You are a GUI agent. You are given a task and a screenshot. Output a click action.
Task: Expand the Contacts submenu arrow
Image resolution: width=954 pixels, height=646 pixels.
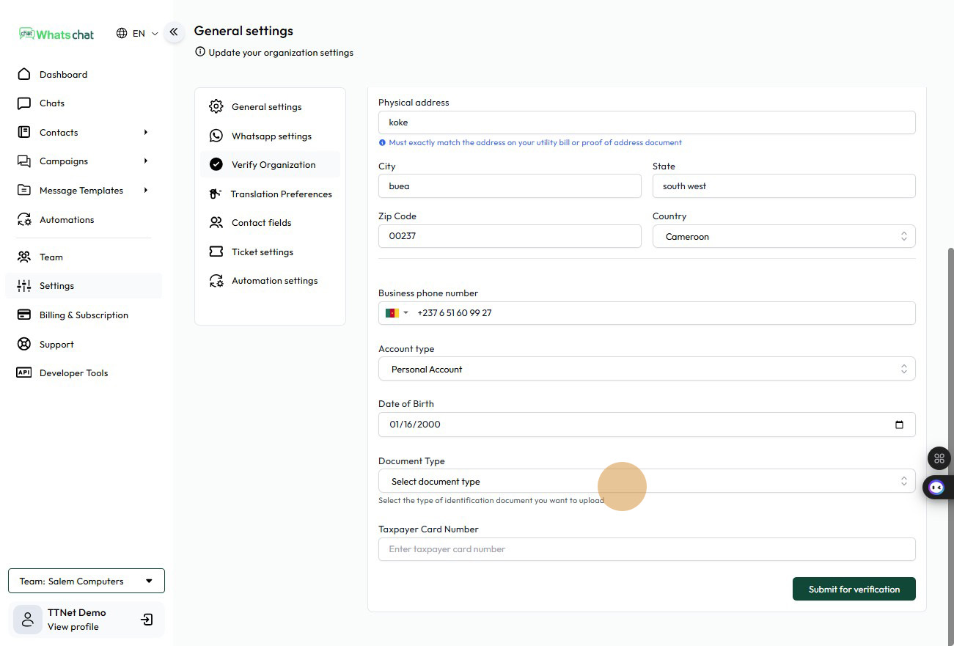146,133
